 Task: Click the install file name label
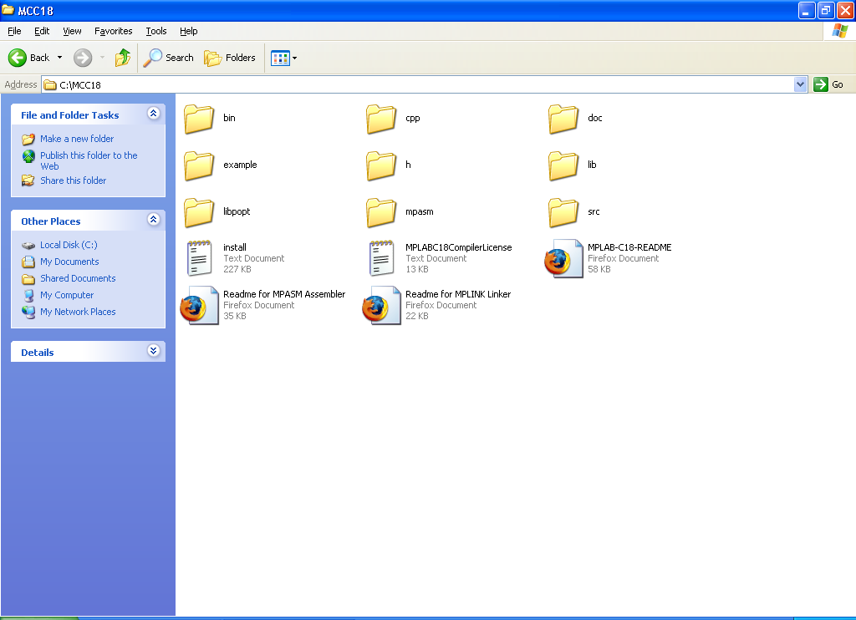click(x=235, y=247)
